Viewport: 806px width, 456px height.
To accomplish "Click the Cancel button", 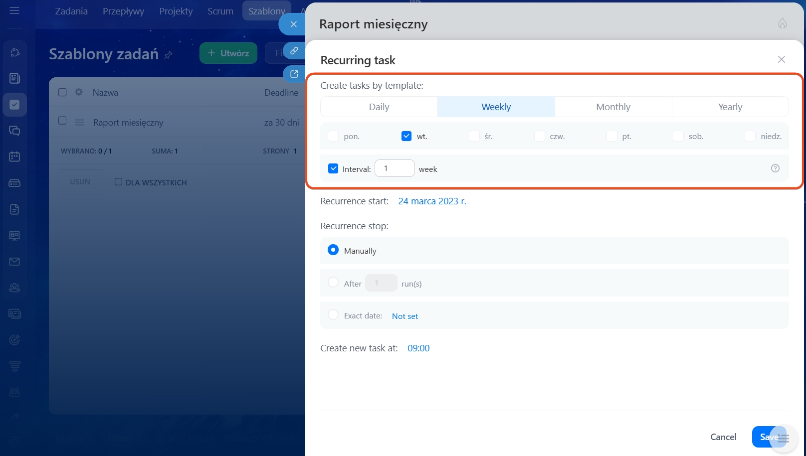I will (x=723, y=437).
